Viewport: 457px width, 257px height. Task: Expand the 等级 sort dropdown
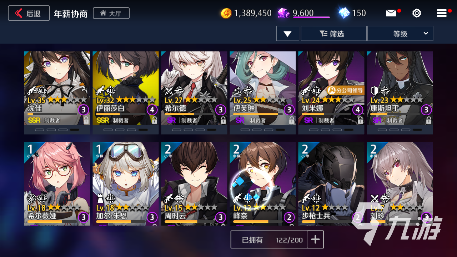tap(400, 34)
